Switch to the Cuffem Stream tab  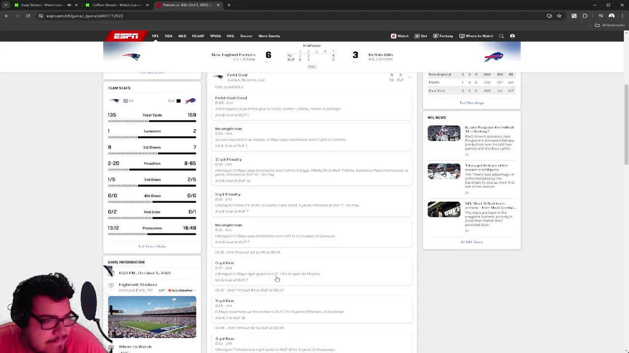tap(116, 5)
